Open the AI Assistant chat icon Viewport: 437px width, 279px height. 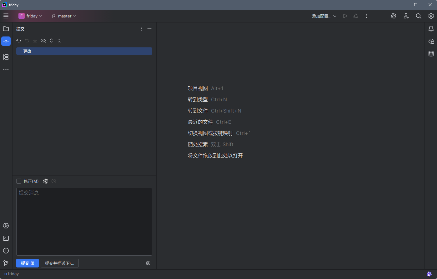(431, 41)
